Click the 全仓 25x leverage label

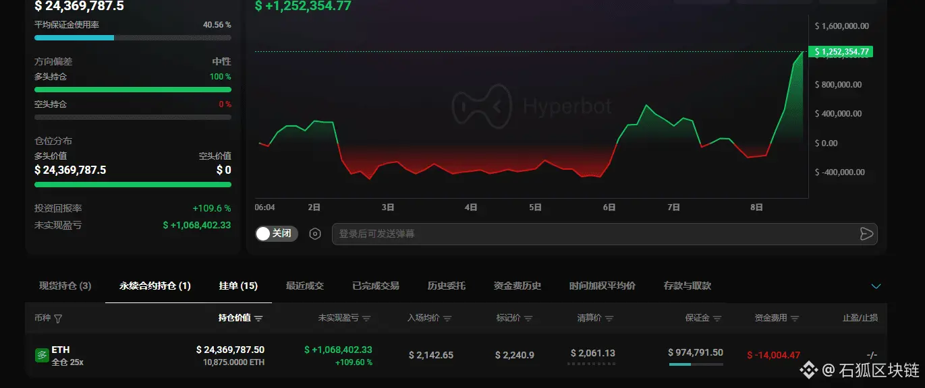coord(67,362)
